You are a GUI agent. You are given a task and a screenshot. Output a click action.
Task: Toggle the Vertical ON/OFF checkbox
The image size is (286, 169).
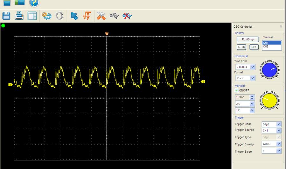pos(237,90)
